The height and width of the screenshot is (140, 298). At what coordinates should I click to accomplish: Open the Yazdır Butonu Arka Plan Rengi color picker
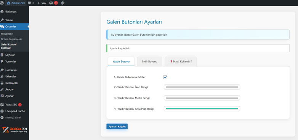click(202, 109)
